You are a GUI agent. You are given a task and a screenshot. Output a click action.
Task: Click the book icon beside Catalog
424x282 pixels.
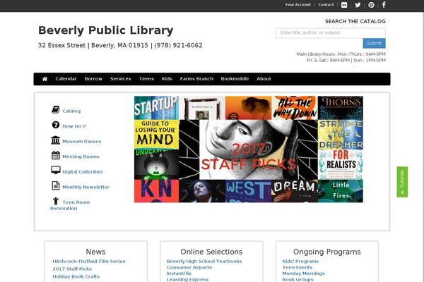56,110
